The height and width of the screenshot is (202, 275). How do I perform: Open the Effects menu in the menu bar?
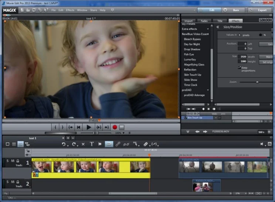70,10
